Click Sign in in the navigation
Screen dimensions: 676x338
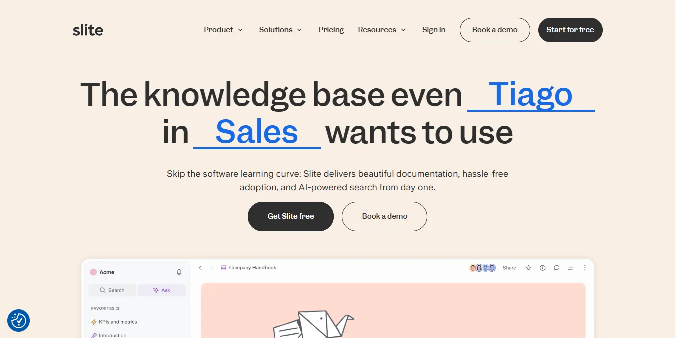(434, 30)
